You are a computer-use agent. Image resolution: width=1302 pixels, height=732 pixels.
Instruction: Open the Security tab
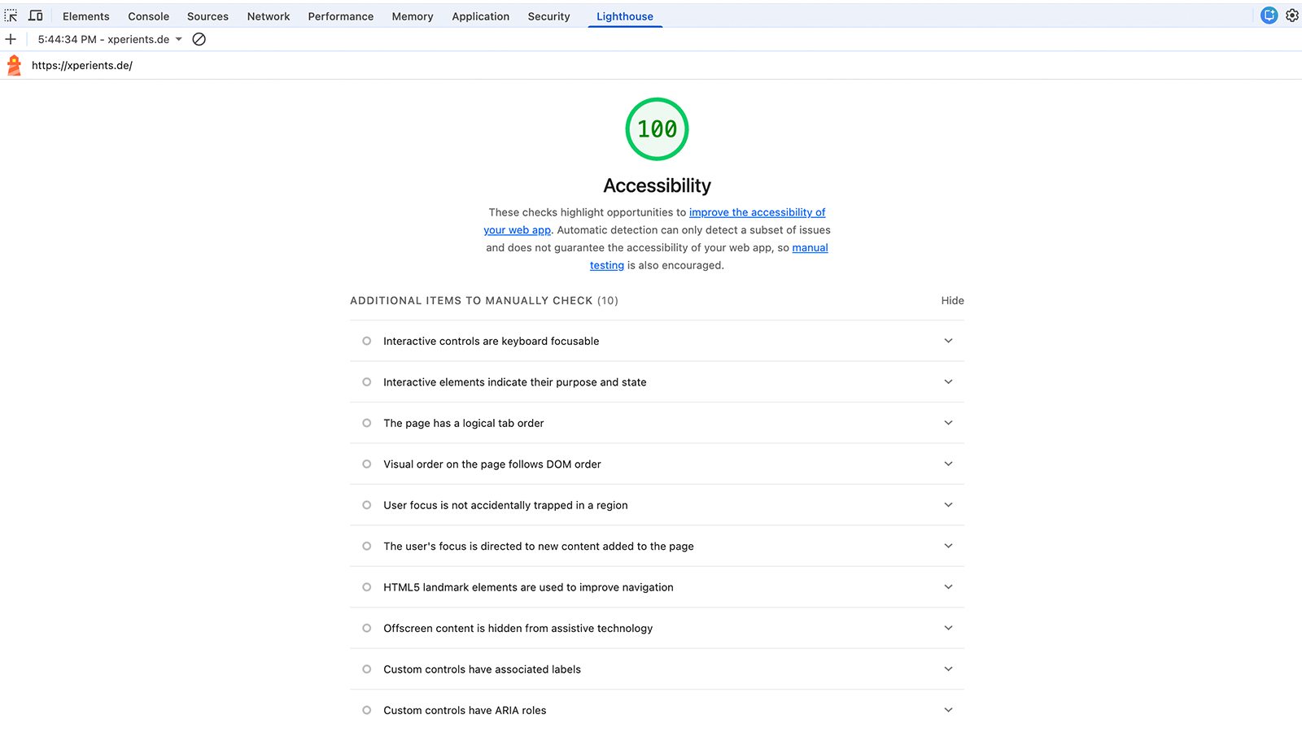pos(549,16)
